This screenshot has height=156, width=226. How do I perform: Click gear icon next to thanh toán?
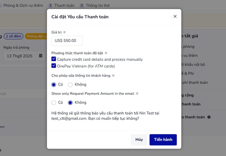209,117
